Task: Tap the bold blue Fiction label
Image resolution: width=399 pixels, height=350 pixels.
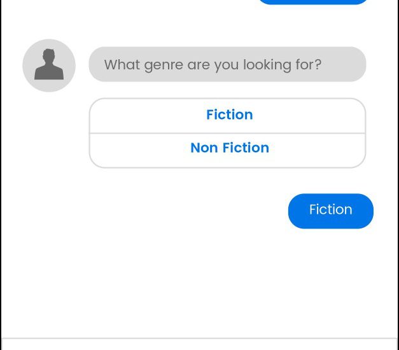Action: pyautogui.click(x=230, y=115)
